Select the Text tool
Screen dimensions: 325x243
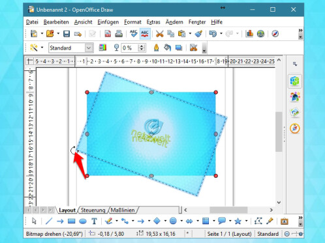click(94, 222)
